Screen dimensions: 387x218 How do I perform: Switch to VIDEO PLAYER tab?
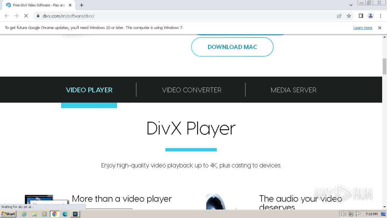[x=89, y=90]
